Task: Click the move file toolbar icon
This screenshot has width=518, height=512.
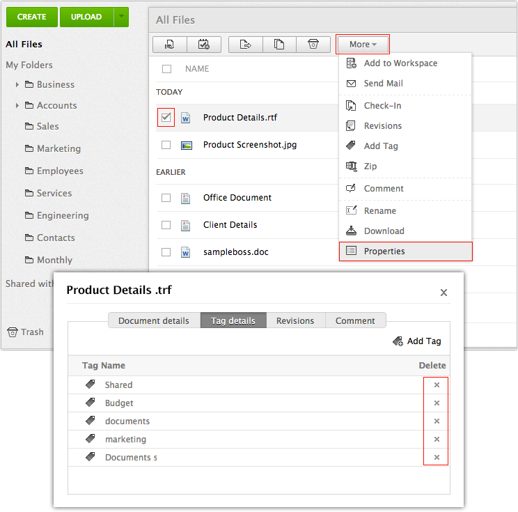Action: pyautogui.click(x=246, y=45)
